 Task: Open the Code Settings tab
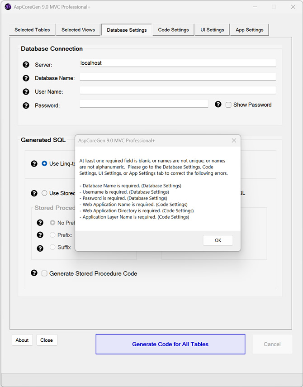[x=173, y=29]
